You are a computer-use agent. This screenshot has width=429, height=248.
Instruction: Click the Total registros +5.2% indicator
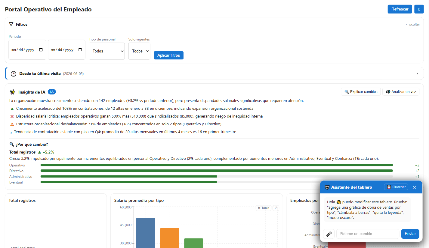click(x=46, y=152)
